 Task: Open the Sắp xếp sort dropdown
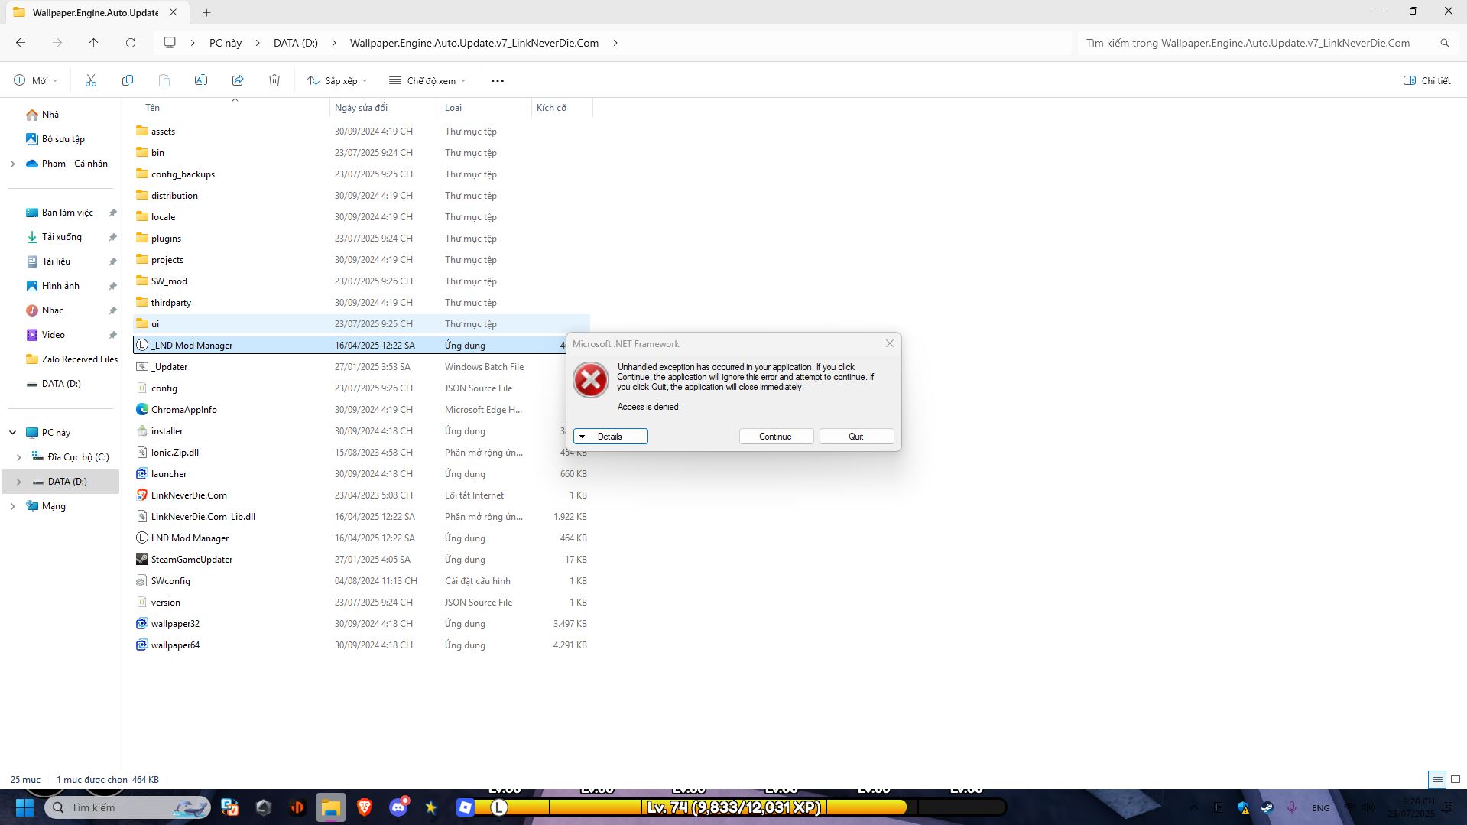pyautogui.click(x=337, y=80)
